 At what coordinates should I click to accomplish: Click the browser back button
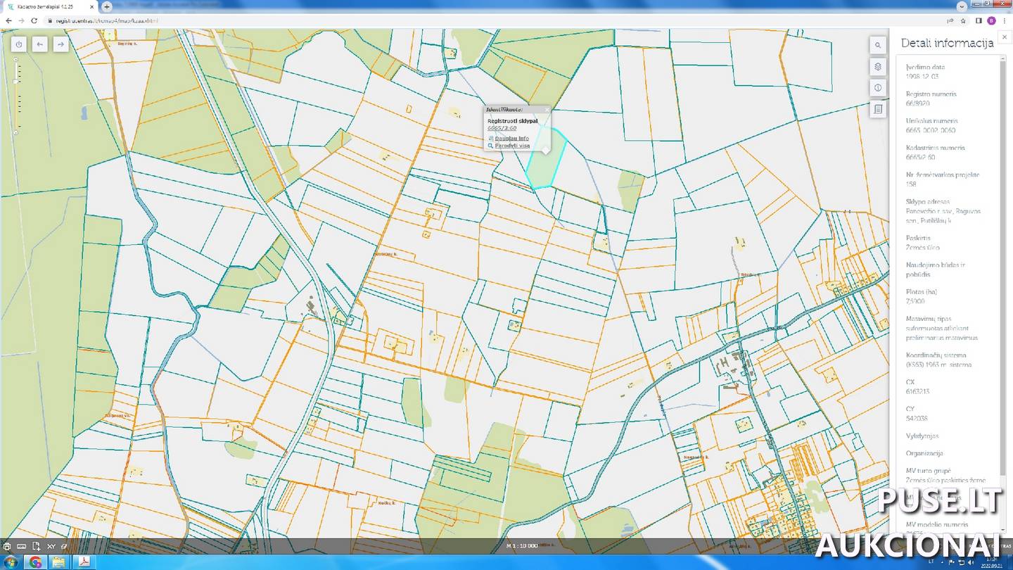click(x=8, y=20)
